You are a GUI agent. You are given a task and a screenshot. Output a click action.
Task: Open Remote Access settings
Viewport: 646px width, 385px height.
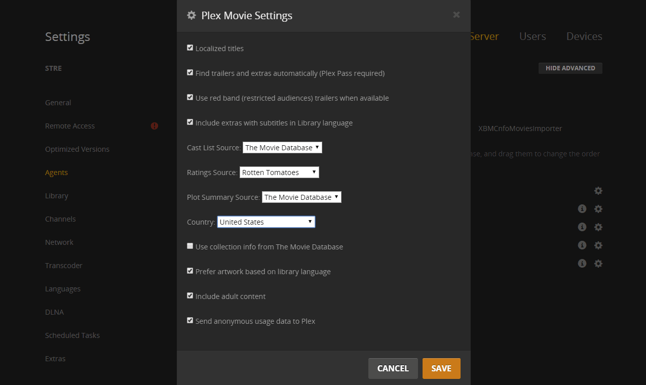click(70, 126)
